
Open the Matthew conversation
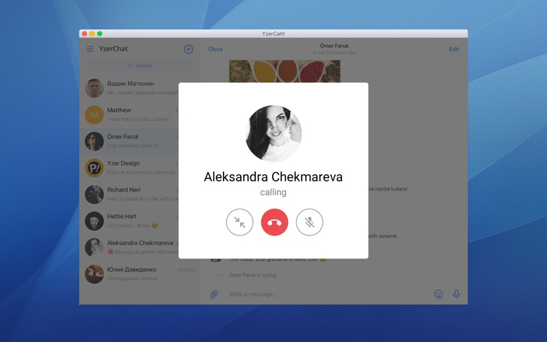pos(140,114)
